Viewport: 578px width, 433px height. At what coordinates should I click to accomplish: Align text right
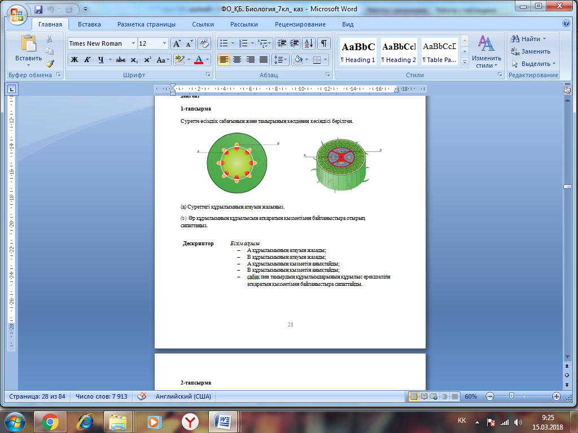[250, 60]
